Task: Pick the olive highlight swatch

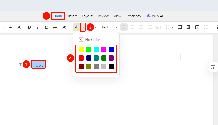Action: pos(89,67)
